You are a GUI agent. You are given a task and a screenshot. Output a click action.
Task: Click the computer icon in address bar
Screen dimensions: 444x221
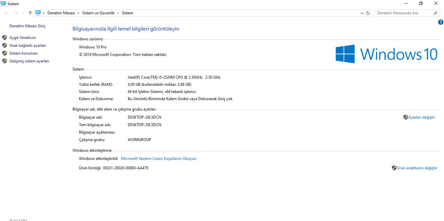click(38, 13)
